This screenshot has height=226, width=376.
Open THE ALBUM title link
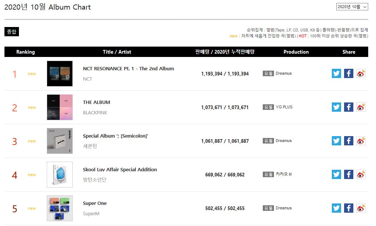(97, 102)
